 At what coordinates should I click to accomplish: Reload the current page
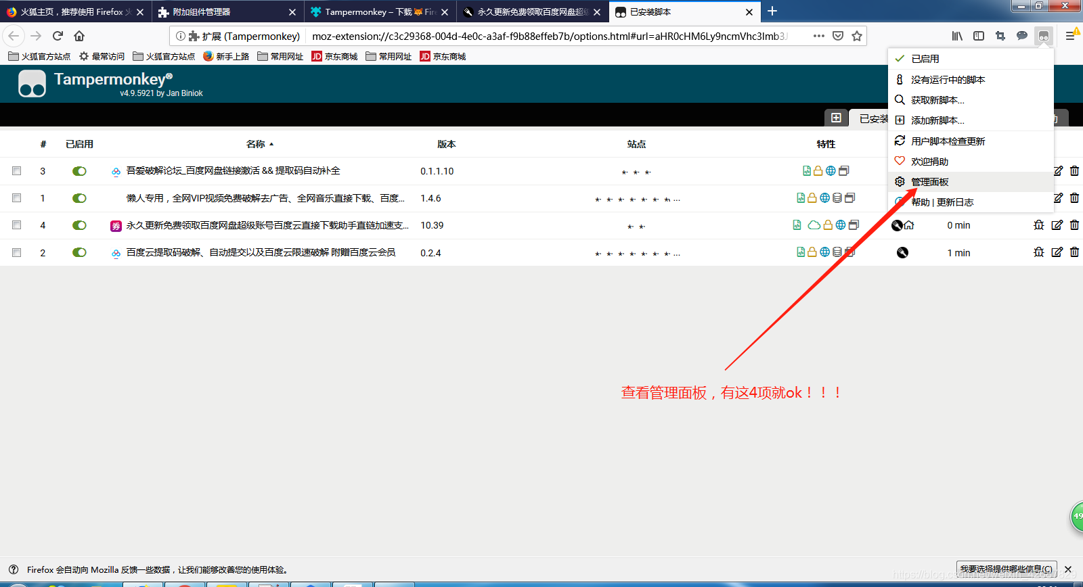point(58,36)
